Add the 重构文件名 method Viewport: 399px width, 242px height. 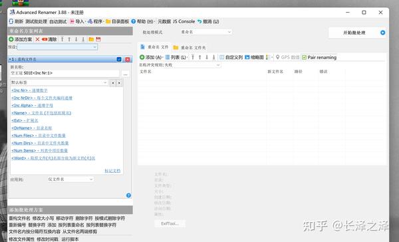pyautogui.click(x=19, y=218)
